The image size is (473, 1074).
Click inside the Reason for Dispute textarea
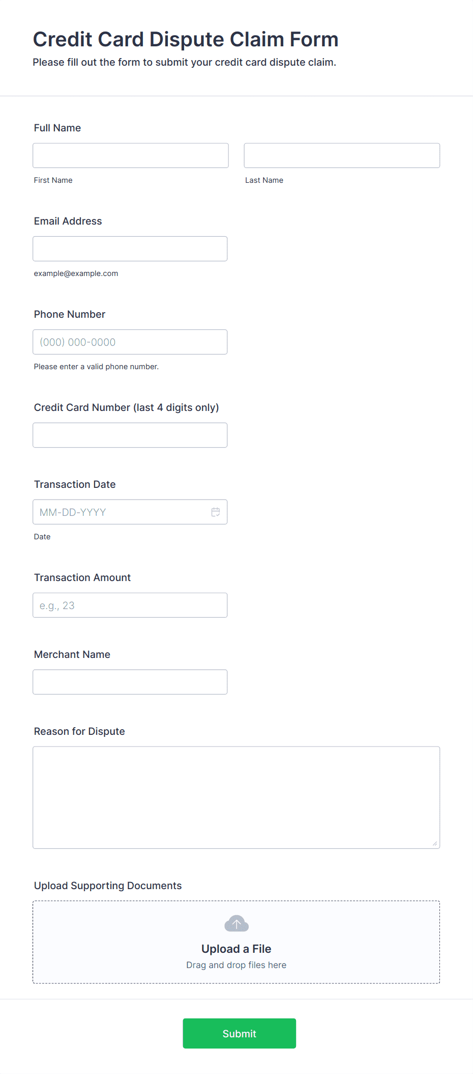pyautogui.click(x=236, y=797)
